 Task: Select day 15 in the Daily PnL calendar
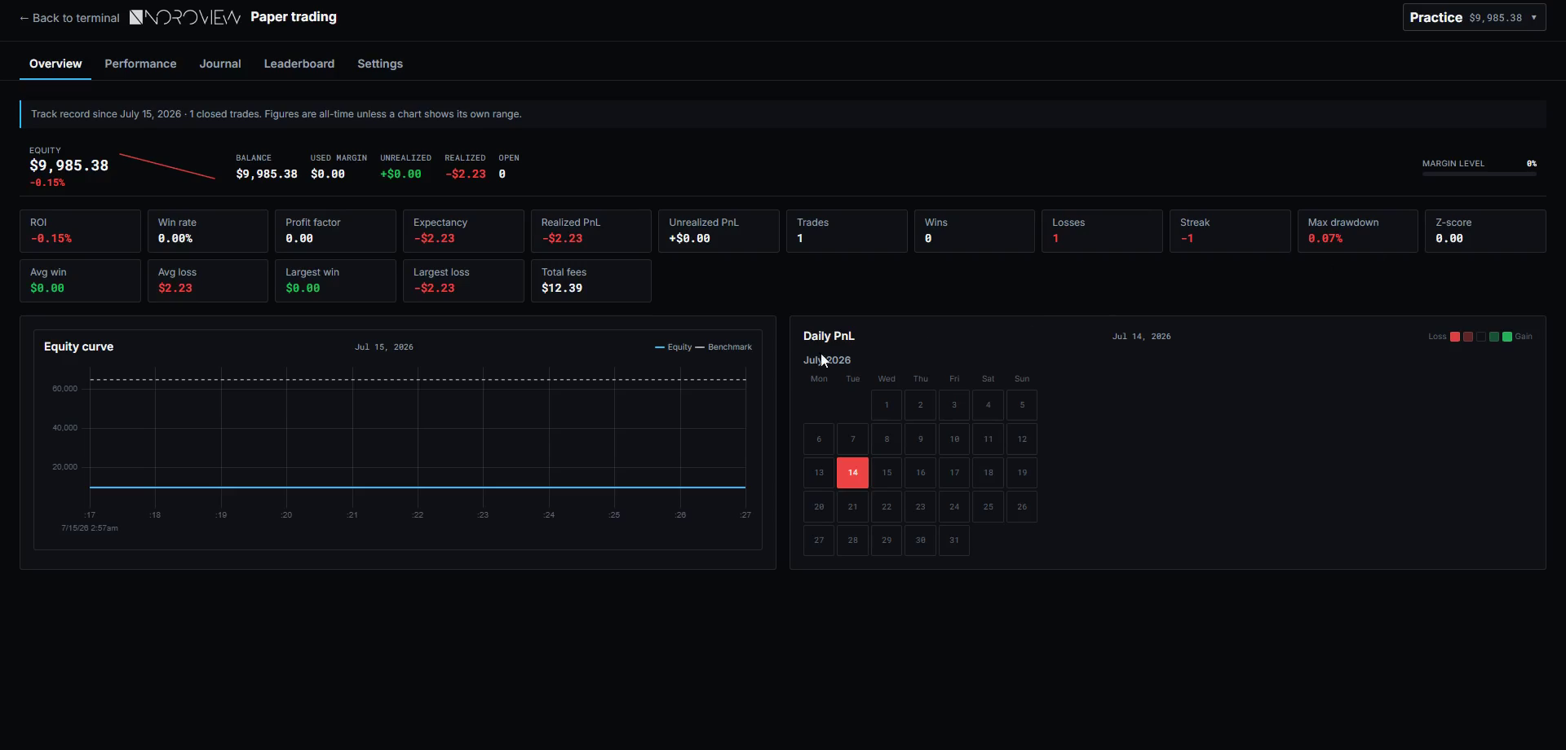[887, 473]
